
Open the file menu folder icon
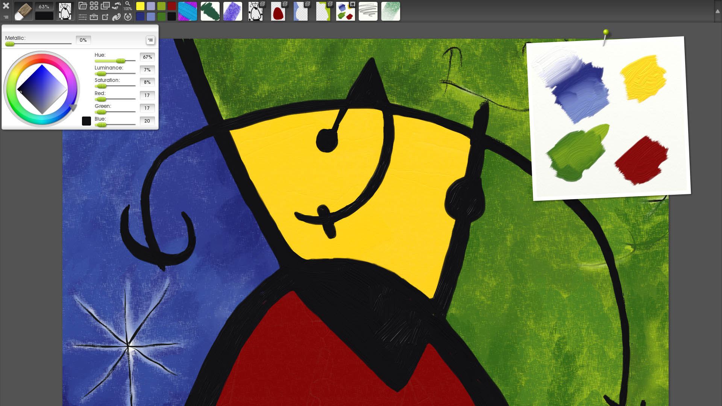[x=83, y=6]
